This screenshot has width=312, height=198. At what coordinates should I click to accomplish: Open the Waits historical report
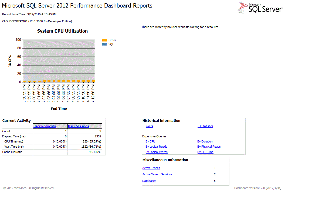(149, 126)
